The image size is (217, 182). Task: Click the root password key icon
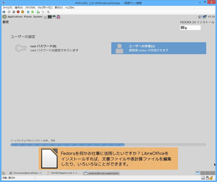21,48
